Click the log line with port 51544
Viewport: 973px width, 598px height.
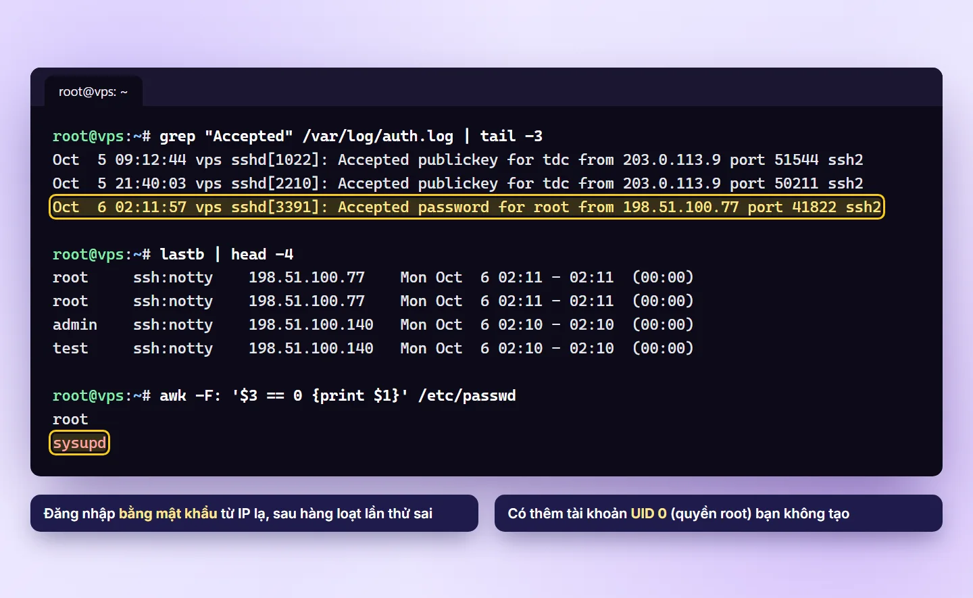[x=458, y=160]
